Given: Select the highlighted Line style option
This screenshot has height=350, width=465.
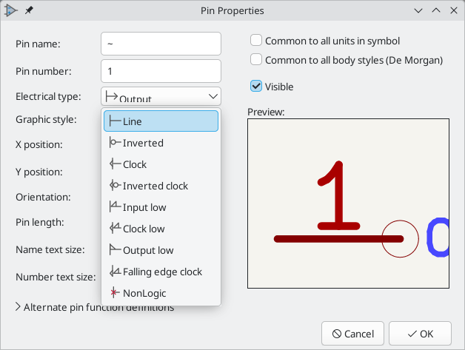Looking at the screenshot, I should (161, 121).
